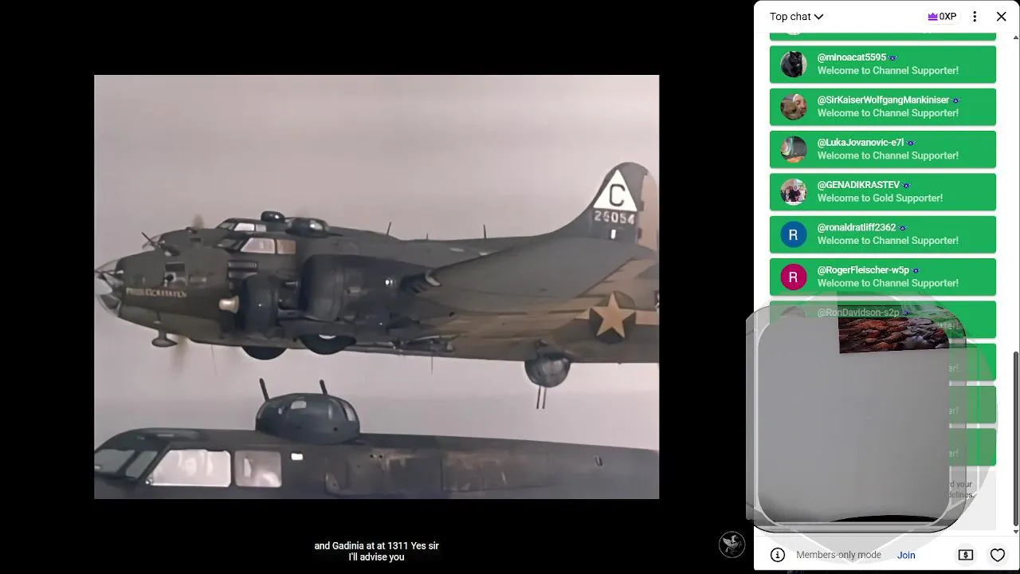Click the @GENADIKRASTEV avatar

pos(794,192)
